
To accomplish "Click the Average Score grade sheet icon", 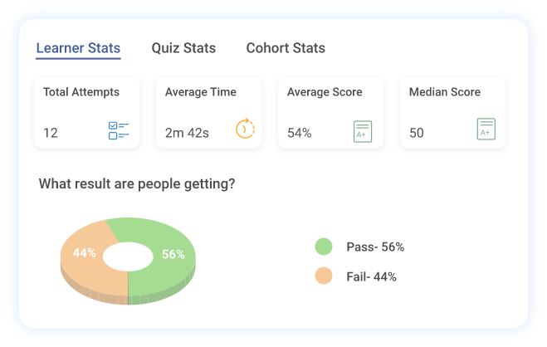I will tap(363, 131).
